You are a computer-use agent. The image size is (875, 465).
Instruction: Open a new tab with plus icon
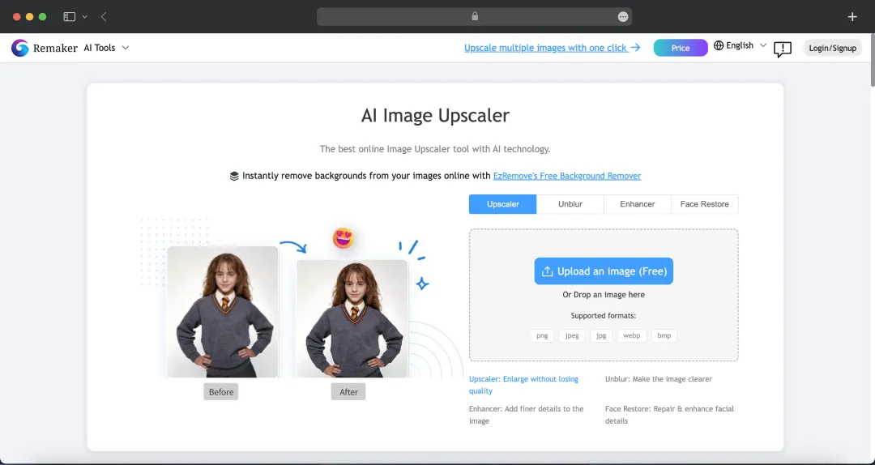[x=852, y=17]
